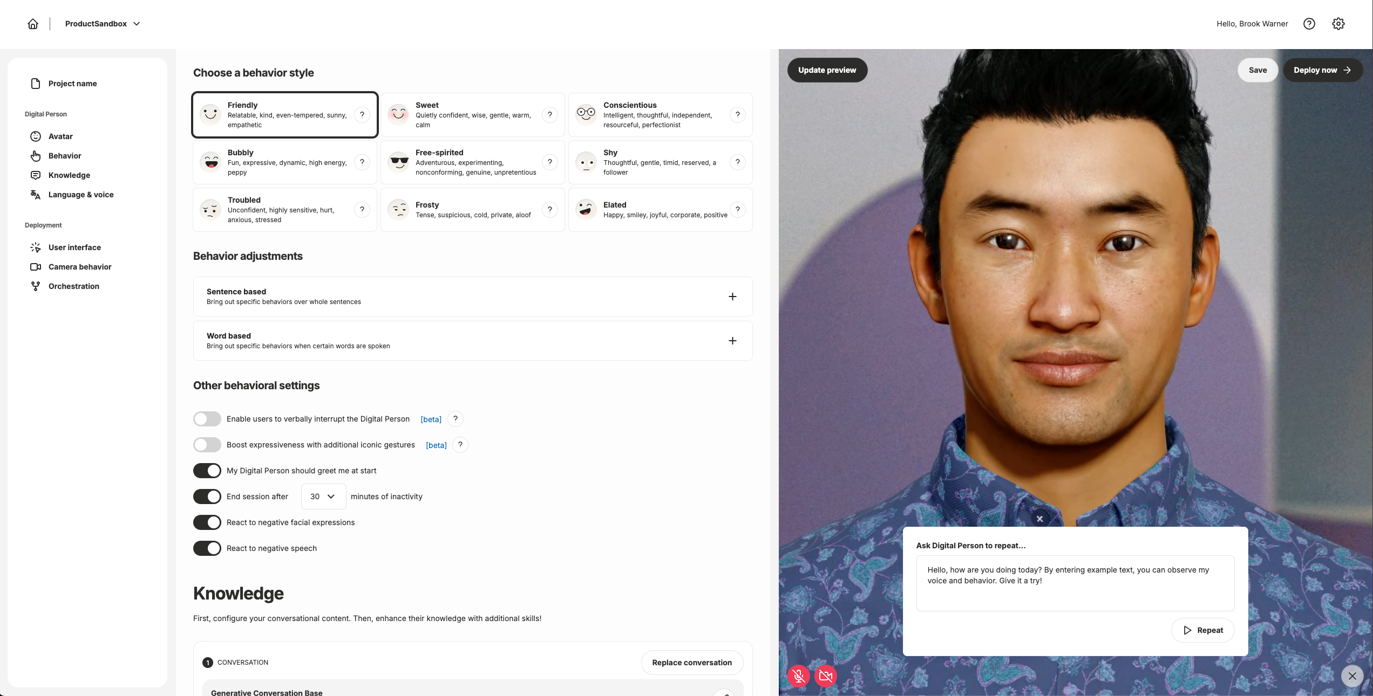Click the Update preview button
The width and height of the screenshot is (1373, 696).
click(x=827, y=70)
